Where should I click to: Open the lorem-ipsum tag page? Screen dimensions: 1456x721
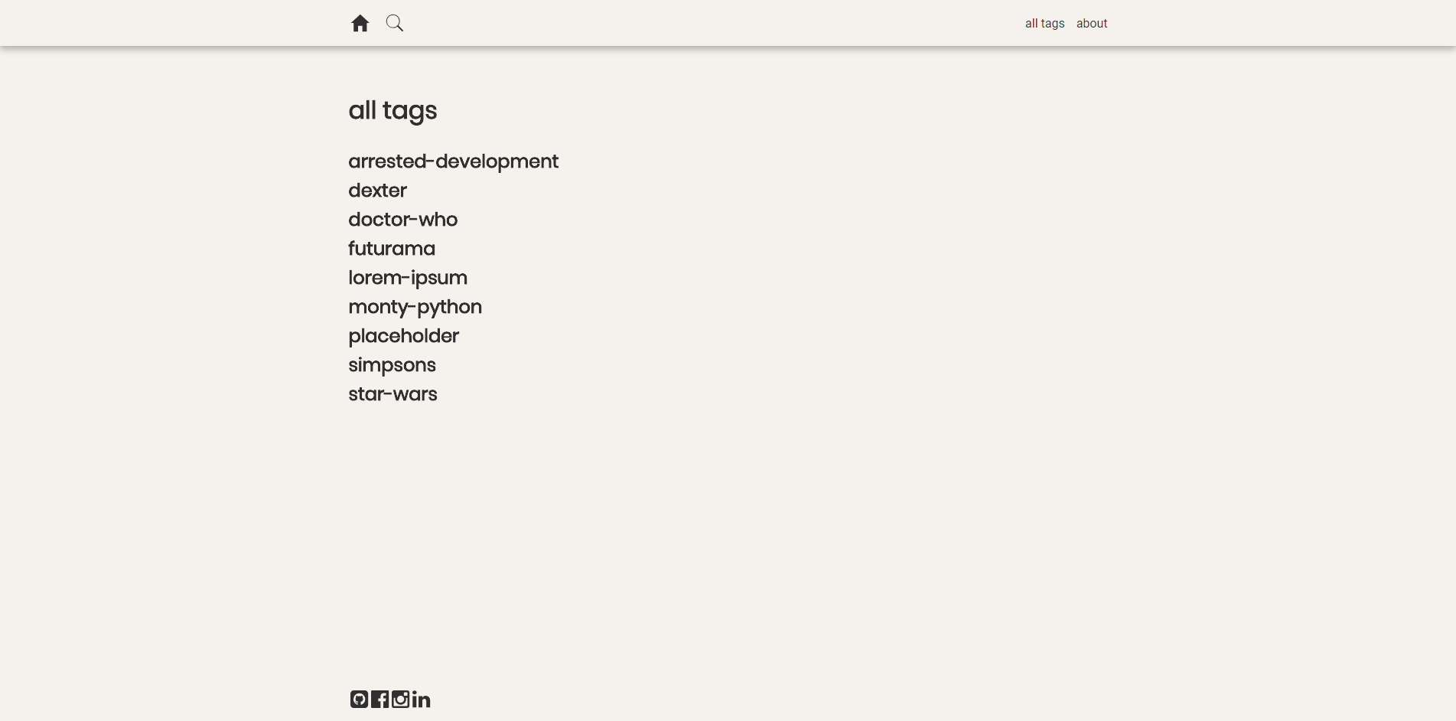coord(407,278)
